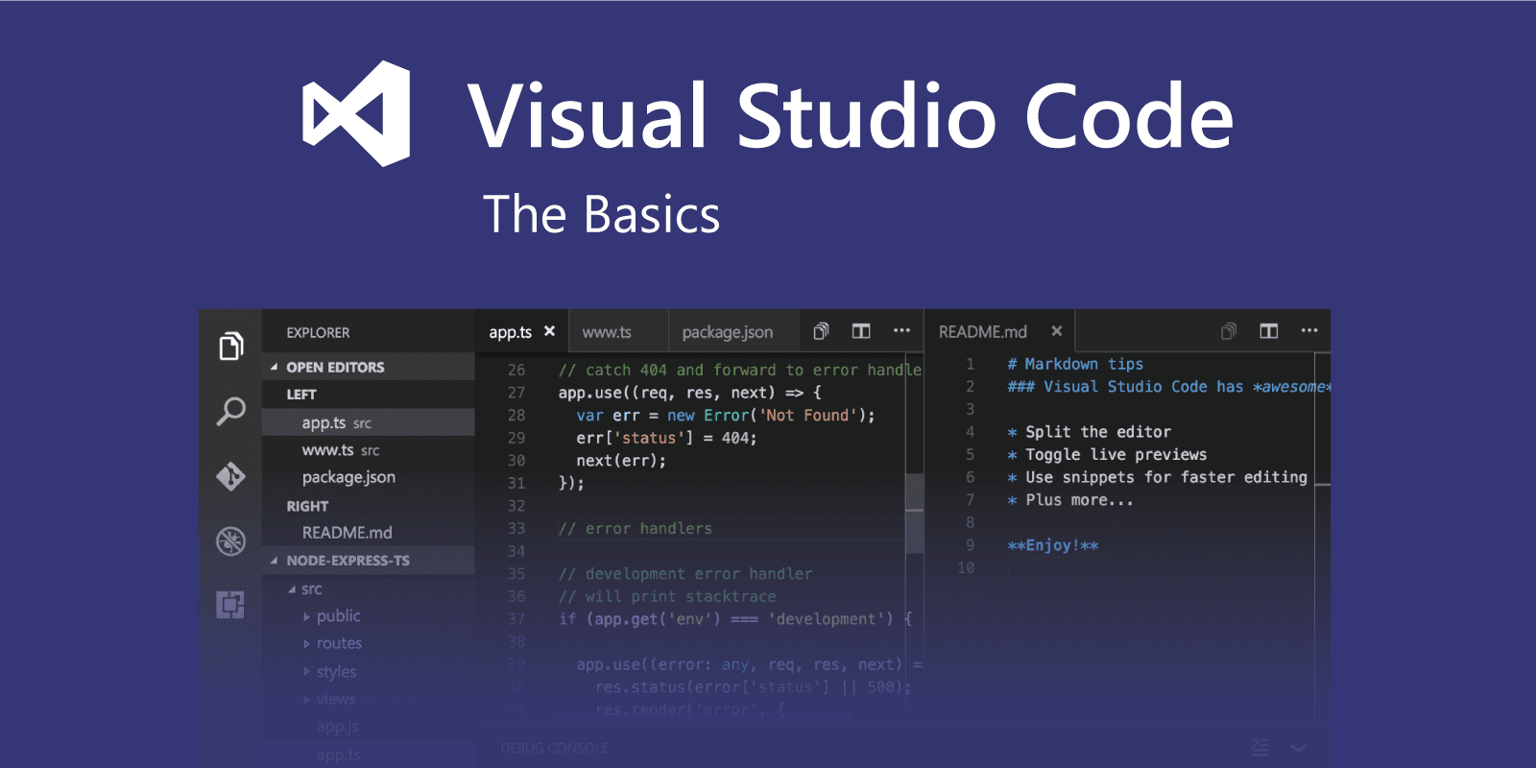Click the RIGHT group header
This screenshot has height=768, width=1536.
pos(307,506)
